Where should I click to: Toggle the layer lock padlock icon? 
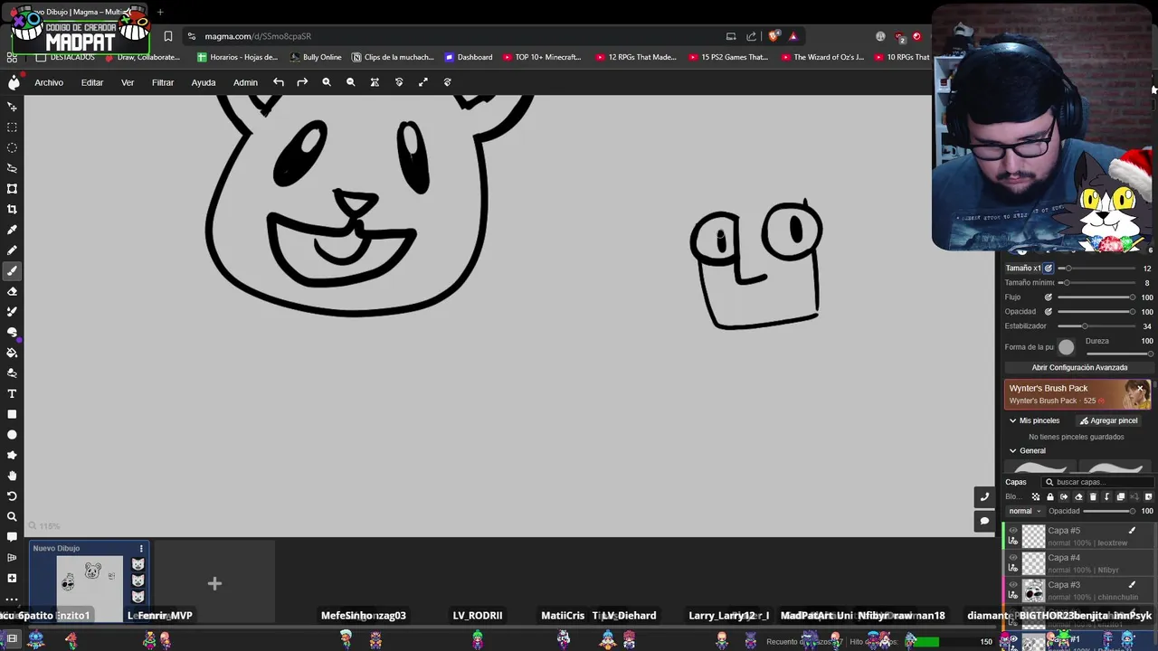click(x=1049, y=496)
